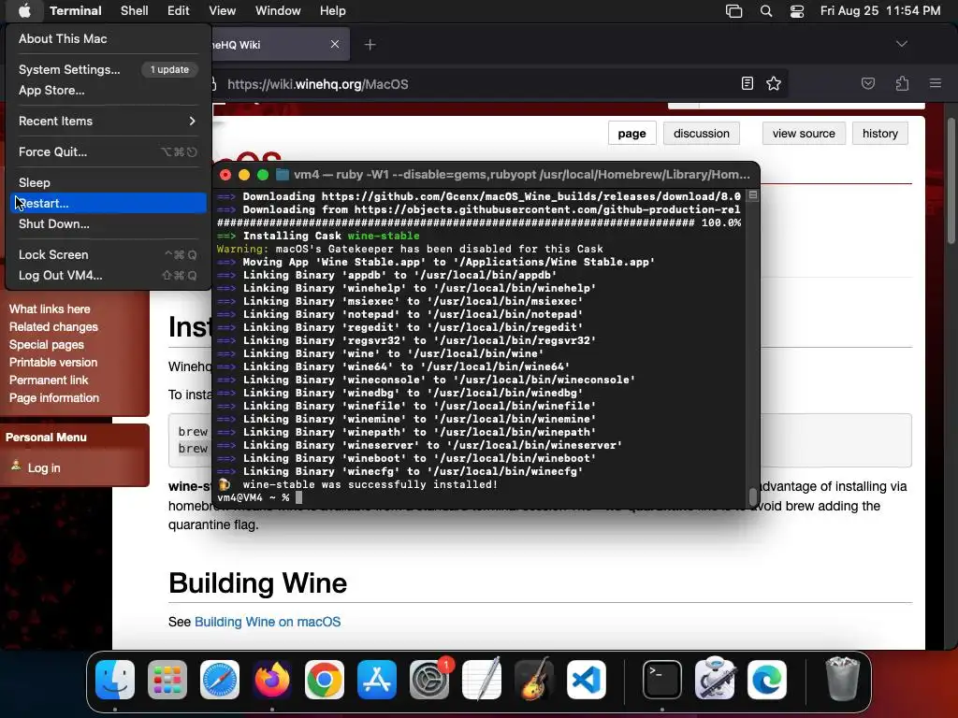
Task: Choose Restart from Apple menu
Action: pyautogui.click(x=109, y=203)
